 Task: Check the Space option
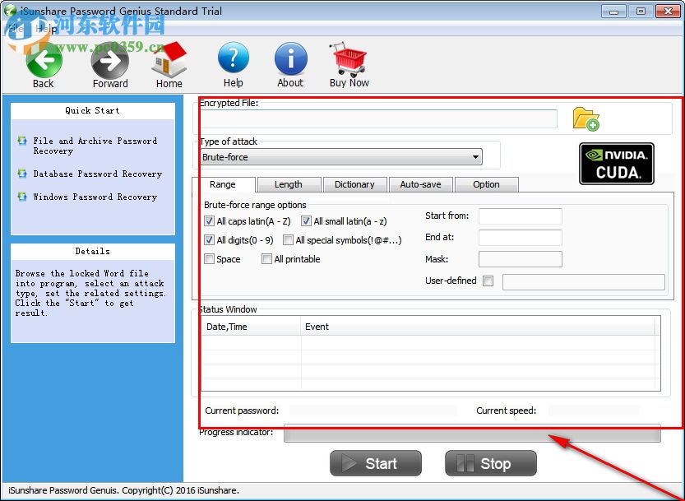(x=209, y=258)
